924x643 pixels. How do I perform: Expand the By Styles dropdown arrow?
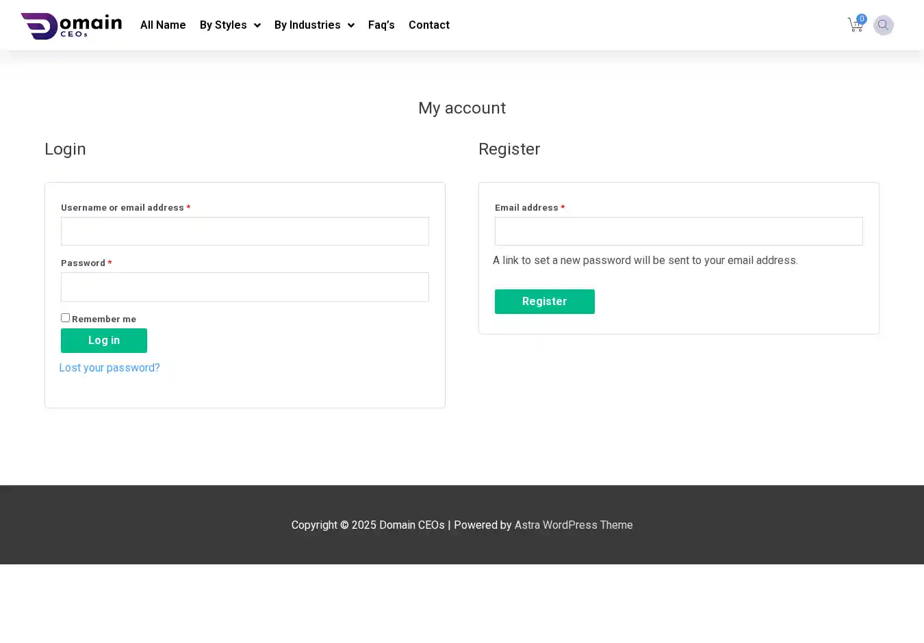[x=257, y=25]
